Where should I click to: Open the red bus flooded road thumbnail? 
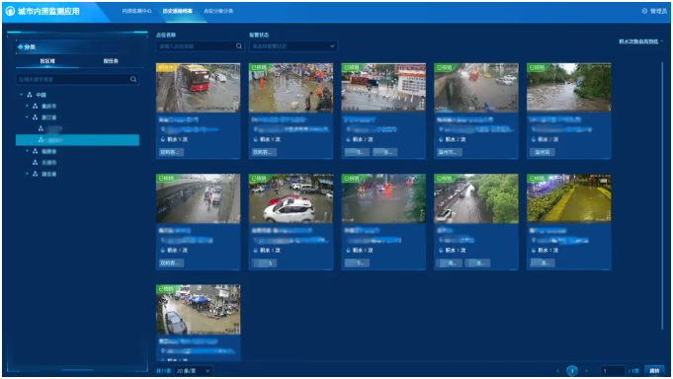point(198,88)
